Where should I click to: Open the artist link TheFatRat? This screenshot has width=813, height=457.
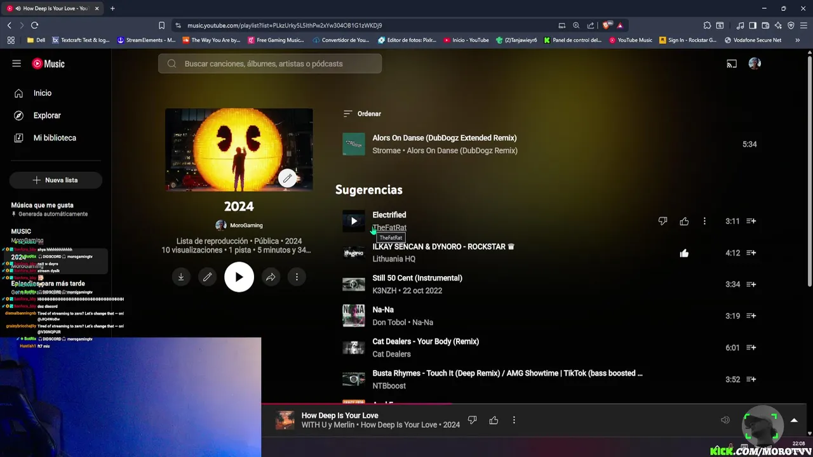389,227
